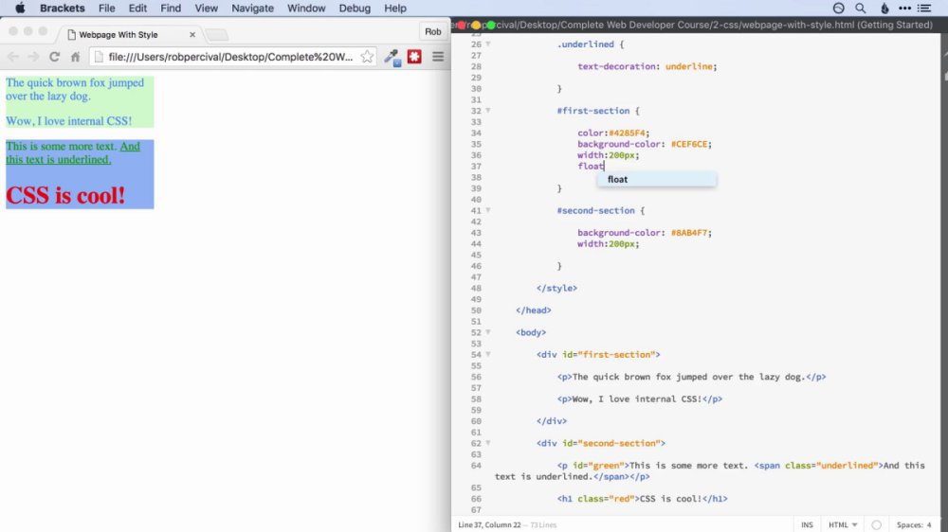Screen dimensions: 948x532
Task: Click text-decoration property on line 28
Action: click(616, 66)
